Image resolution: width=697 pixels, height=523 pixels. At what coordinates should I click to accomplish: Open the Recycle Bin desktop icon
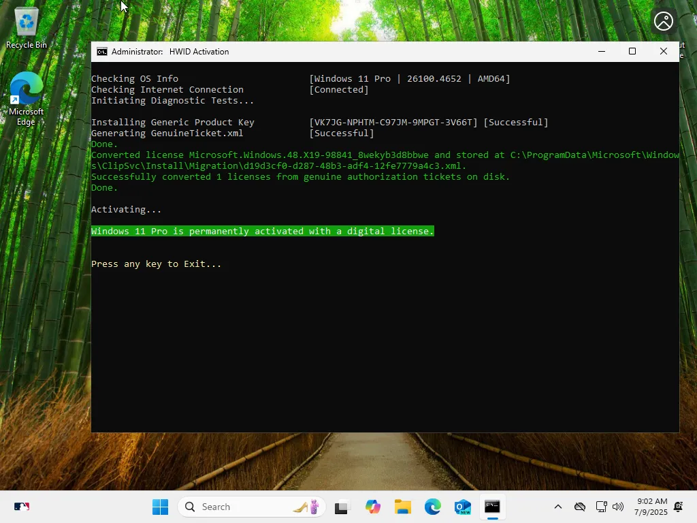[x=27, y=27]
